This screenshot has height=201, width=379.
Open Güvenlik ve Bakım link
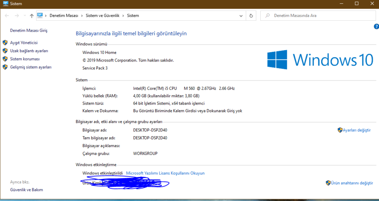[27, 190]
